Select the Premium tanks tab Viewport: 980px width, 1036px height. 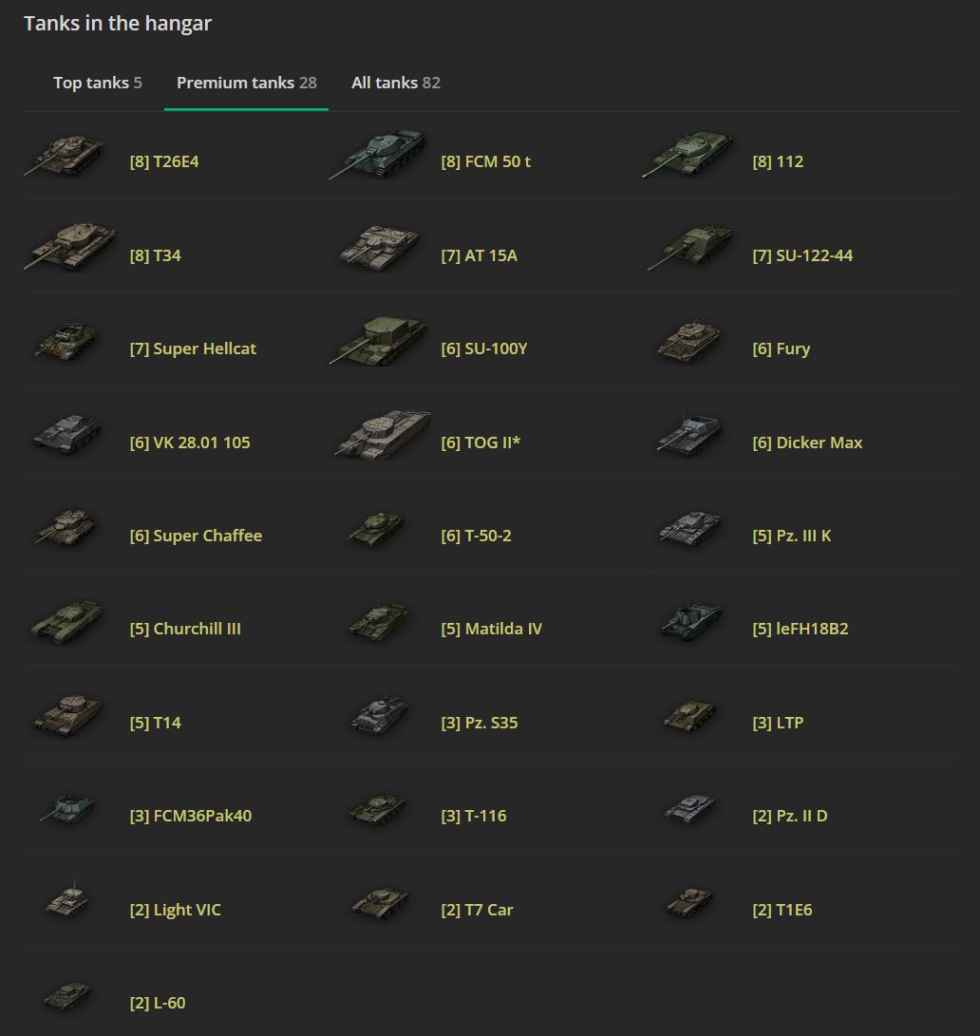click(x=246, y=83)
